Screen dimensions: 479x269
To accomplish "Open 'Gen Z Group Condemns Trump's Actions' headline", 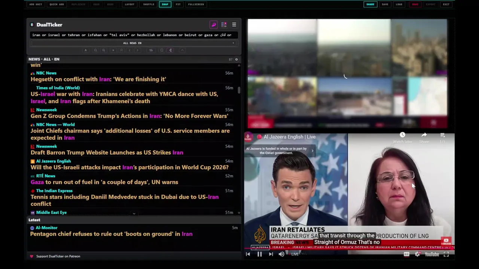I will tap(129, 116).
